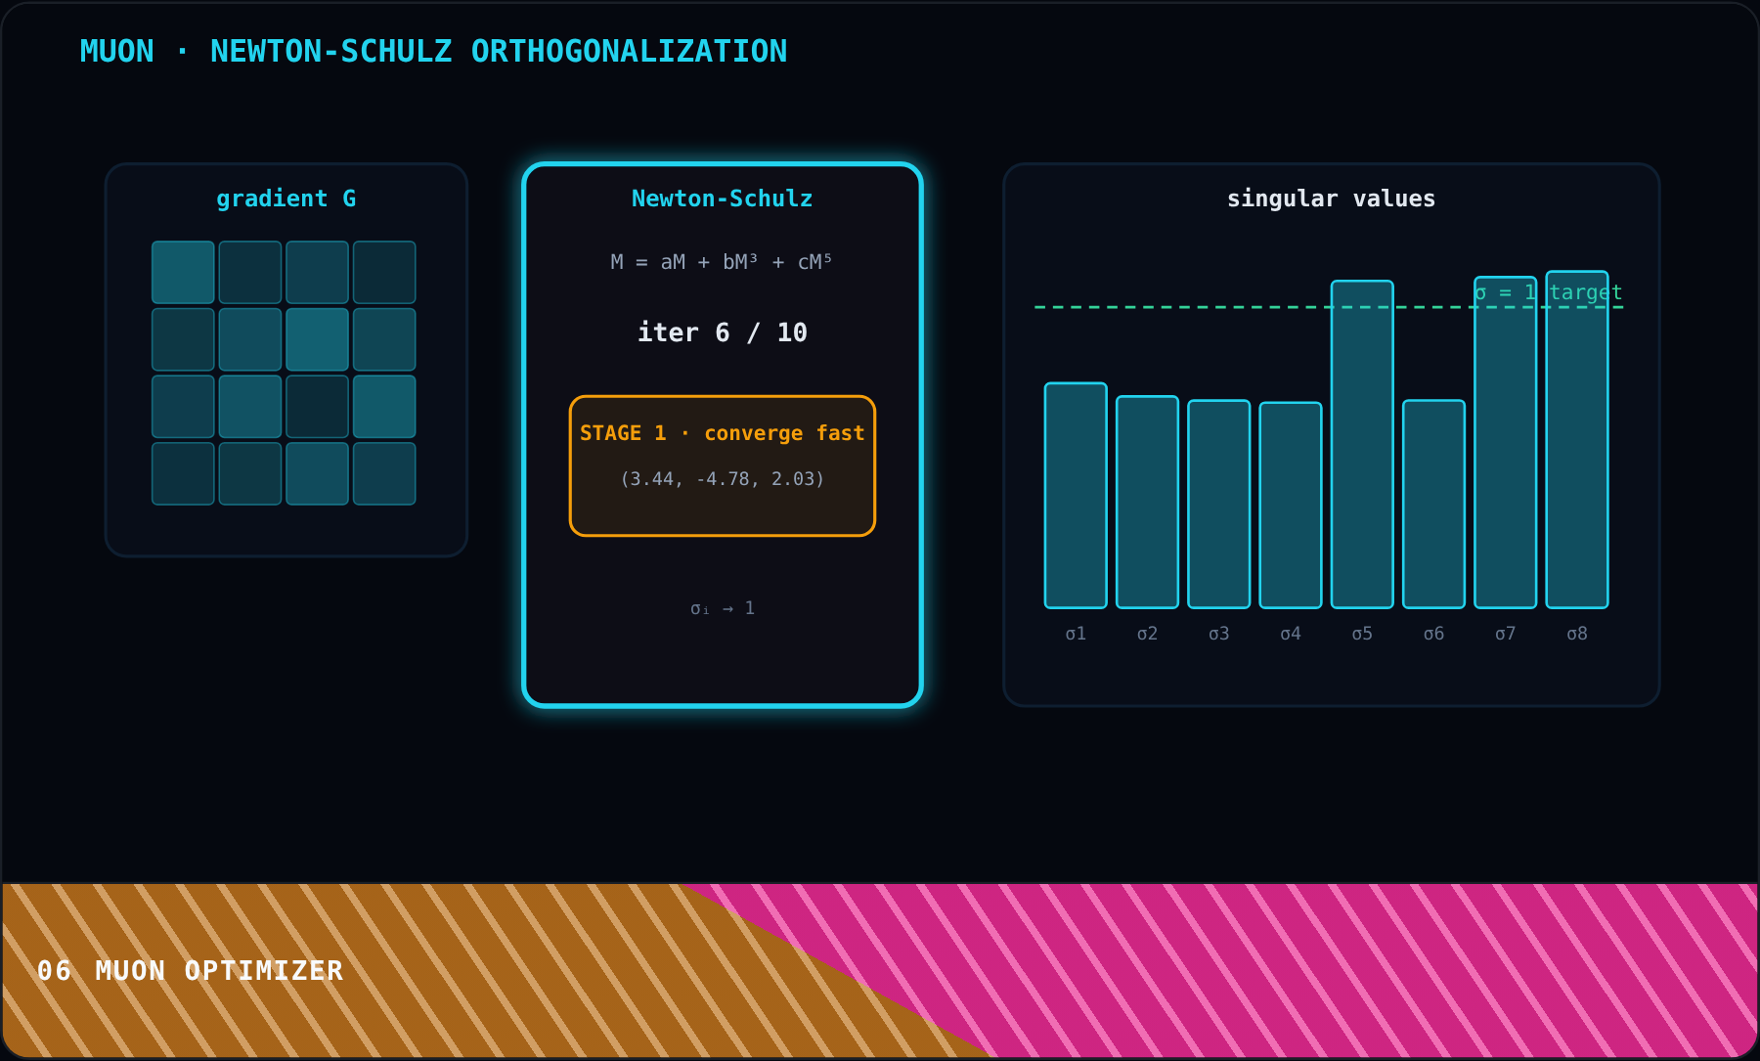Click the top-right cell of gradient G matrix
The image size is (1760, 1061).
point(384,272)
